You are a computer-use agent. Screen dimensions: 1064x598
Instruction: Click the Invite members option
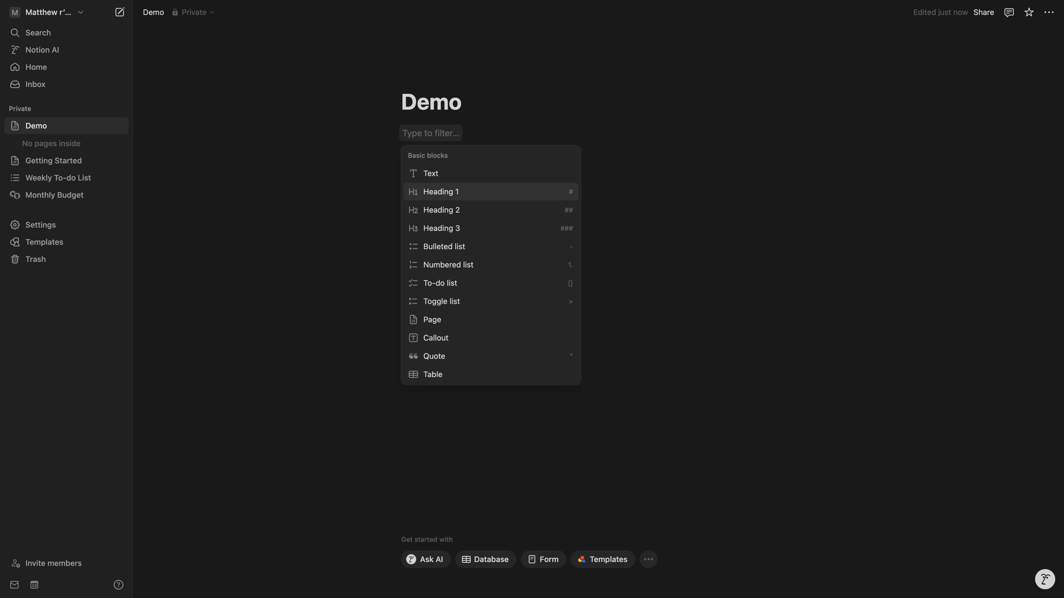pyautogui.click(x=66, y=563)
